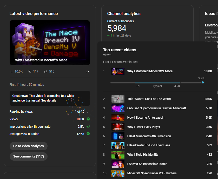Open thumbnail of I Used Water To Find Their Base
Viewport: 218px width, 179px height.
[x=118, y=145]
